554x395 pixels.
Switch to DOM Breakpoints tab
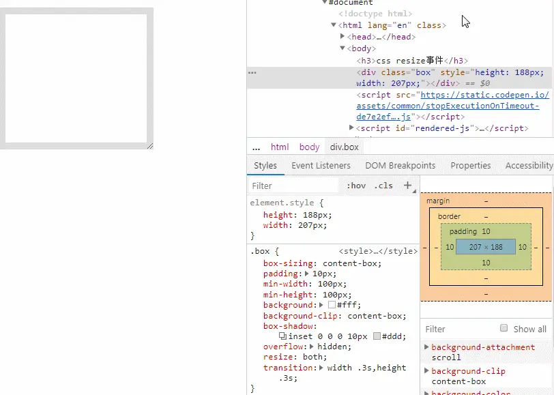point(400,165)
